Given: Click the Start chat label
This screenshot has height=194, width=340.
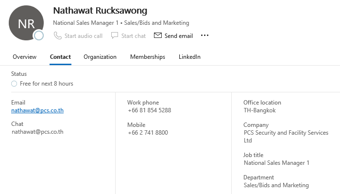Looking at the screenshot, I should click(x=134, y=36).
